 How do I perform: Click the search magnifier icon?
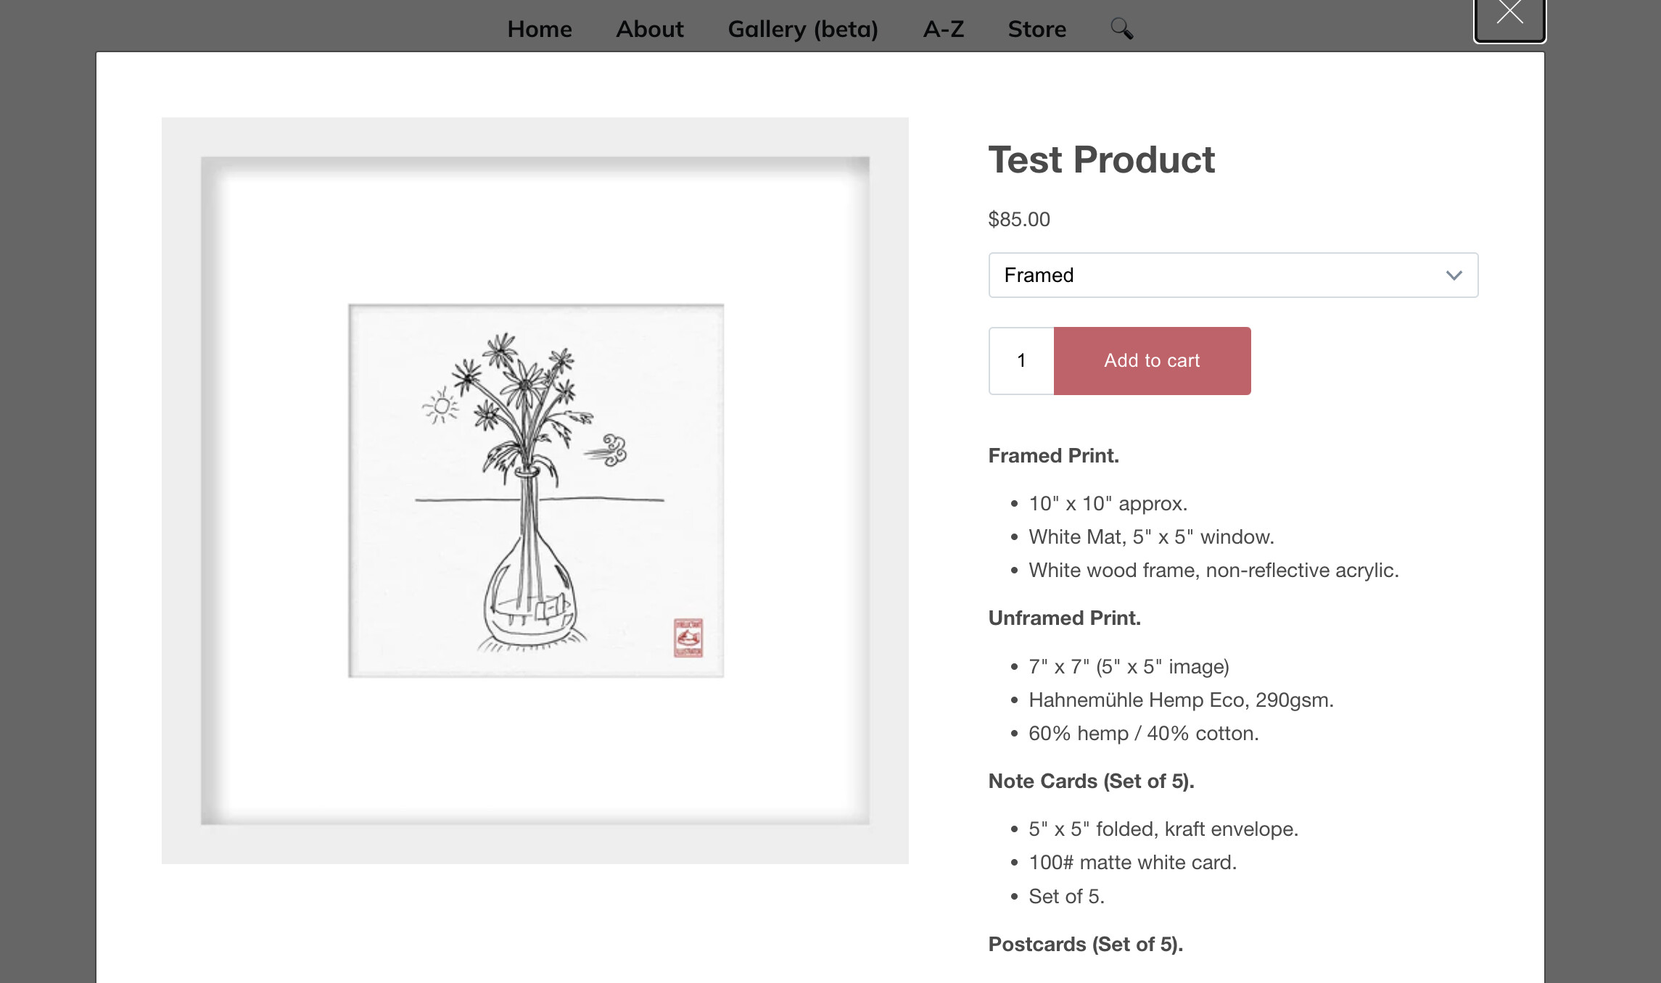click(x=1121, y=29)
